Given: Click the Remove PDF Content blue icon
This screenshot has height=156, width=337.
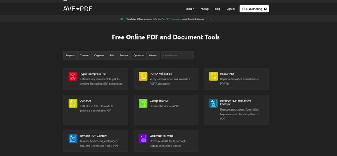Looking at the screenshot, I should [73, 138].
